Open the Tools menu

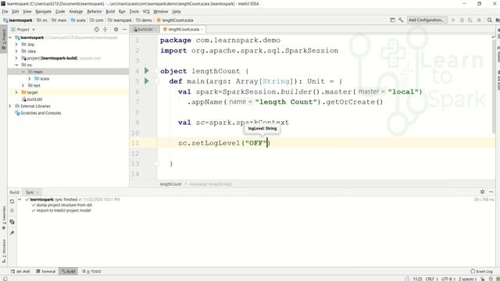(134, 12)
